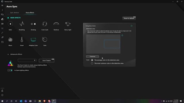The image size is (184, 103).
Task: Open the Windows Start menu
Action: (x=2, y=101)
